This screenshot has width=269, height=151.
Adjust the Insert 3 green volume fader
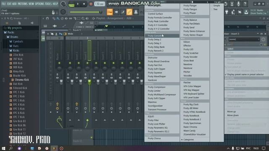[x=89, y=82]
